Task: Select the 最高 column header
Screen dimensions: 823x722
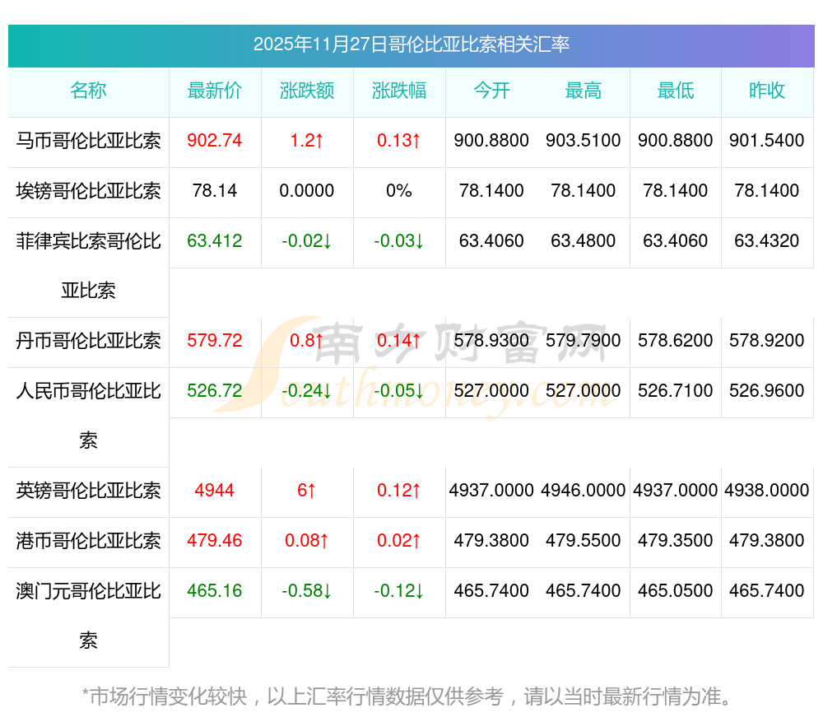Action: (x=584, y=91)
